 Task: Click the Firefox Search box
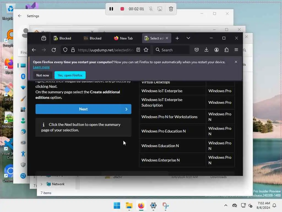171,50
